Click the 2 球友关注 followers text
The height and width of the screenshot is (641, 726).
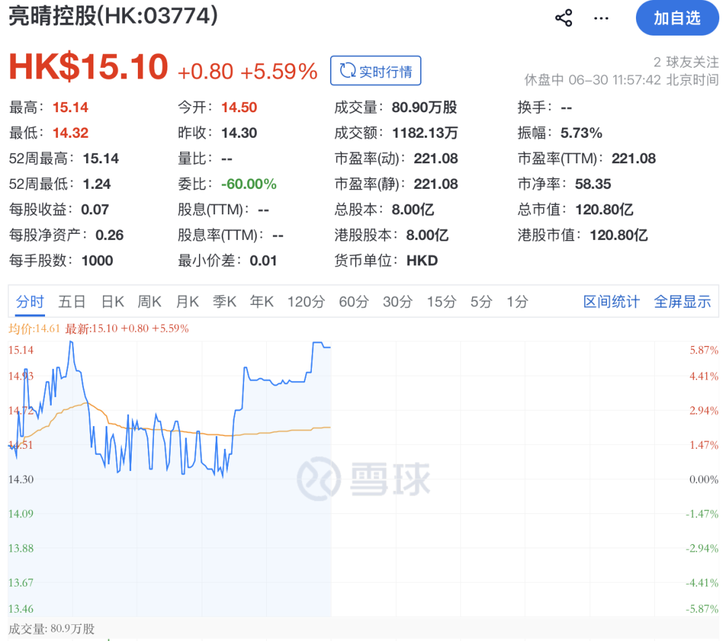point(686,62)
